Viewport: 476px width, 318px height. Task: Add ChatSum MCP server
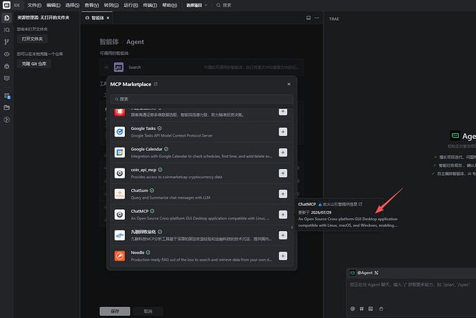pos(283,194)
